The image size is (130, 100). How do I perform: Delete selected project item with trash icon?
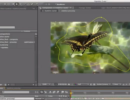[5, 85]
